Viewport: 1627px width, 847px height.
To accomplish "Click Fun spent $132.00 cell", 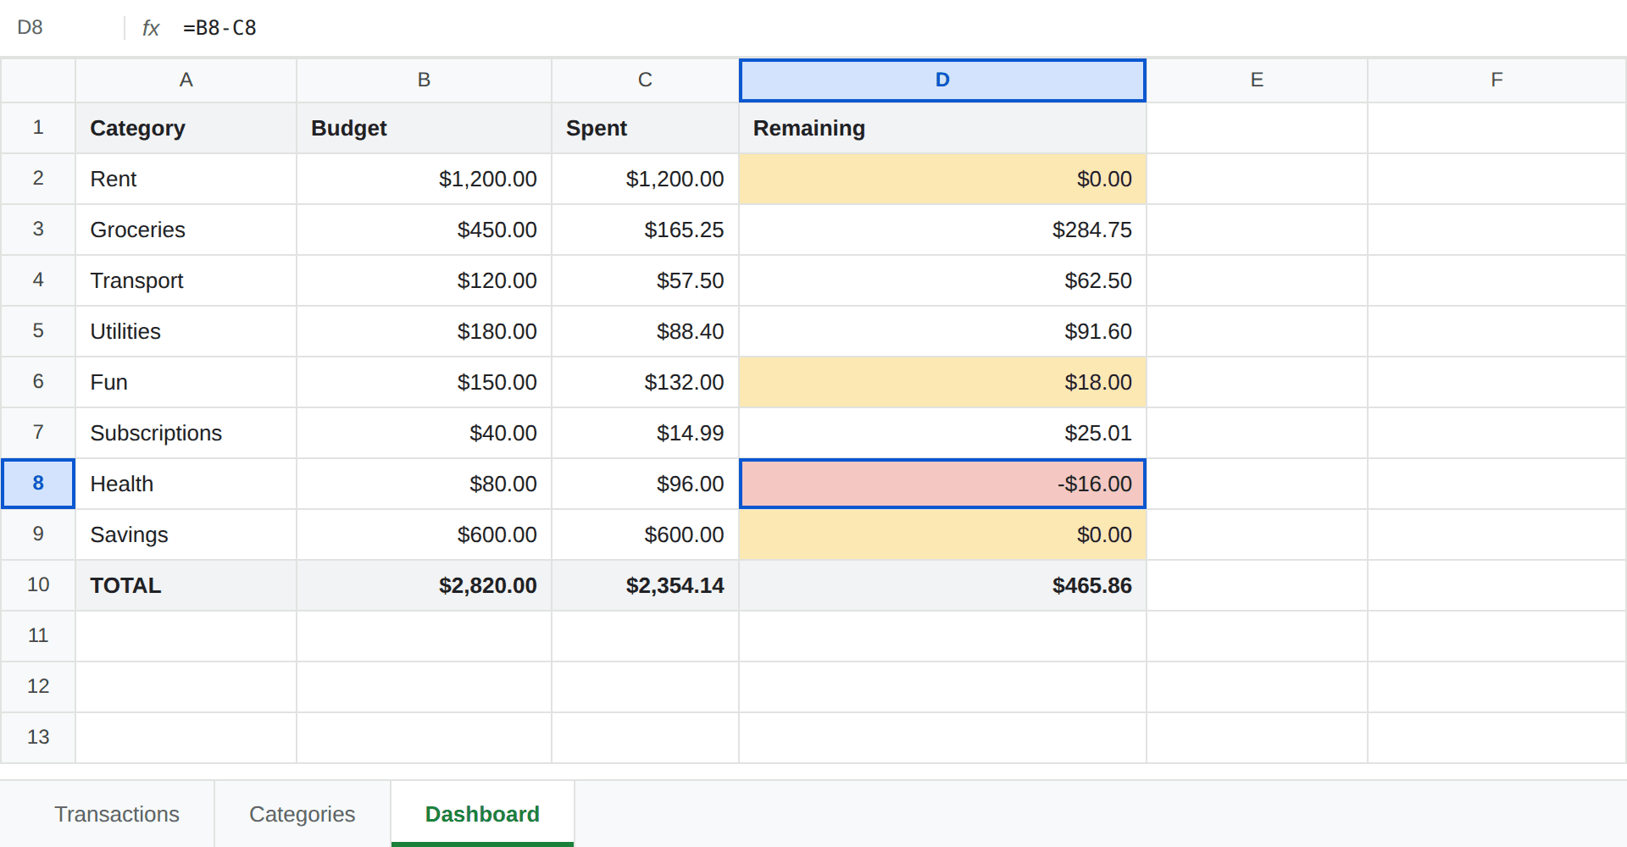I will point(646,382).
